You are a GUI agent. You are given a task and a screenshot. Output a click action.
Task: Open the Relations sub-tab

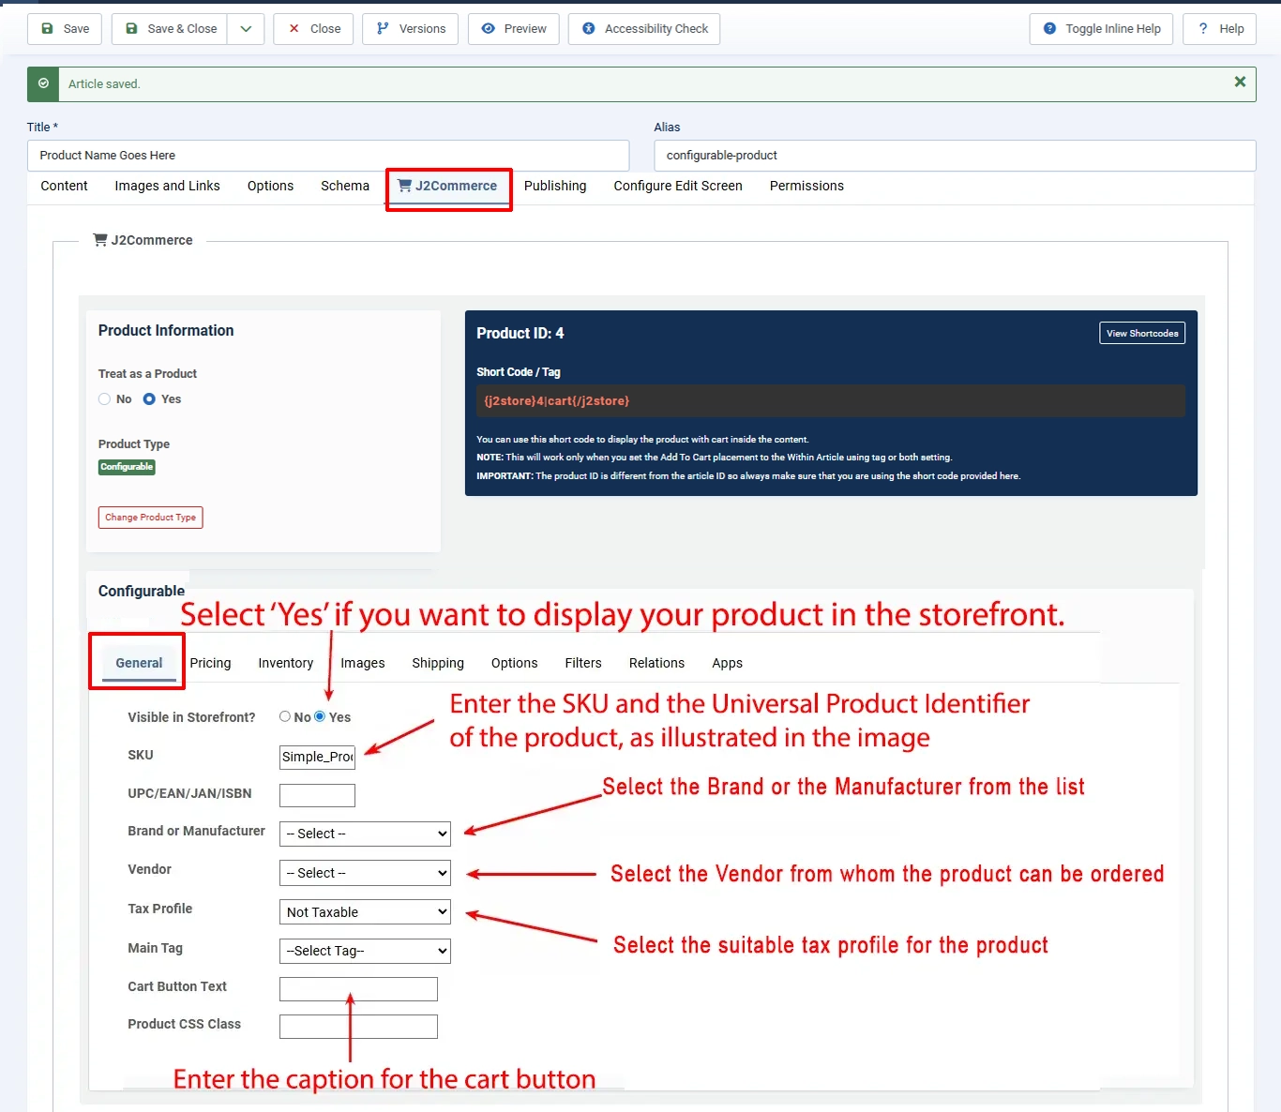pos(656,663)
